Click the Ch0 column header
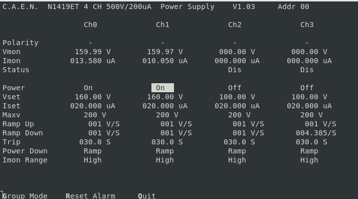This screenshot has width=358, height=199. pyautogui.click(x=90, y=25)
